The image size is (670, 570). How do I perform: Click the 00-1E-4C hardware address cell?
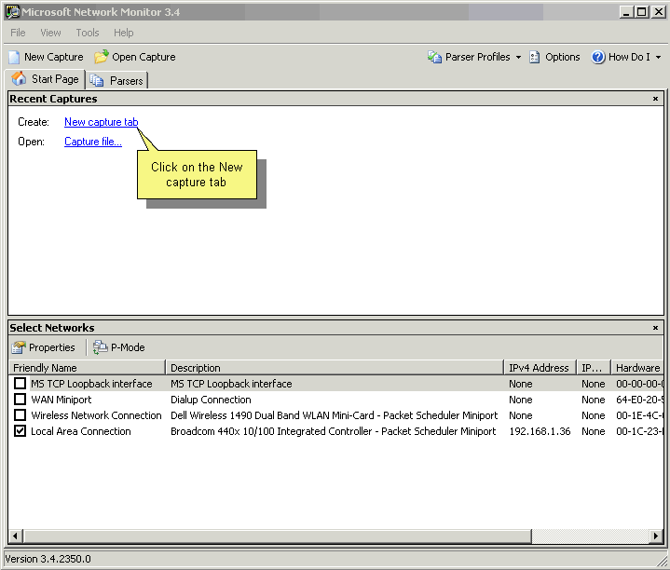coord(639,415)
